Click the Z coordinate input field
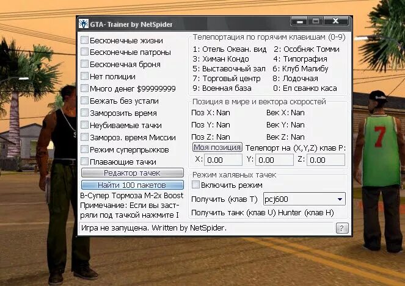Viewport: 405px width, 286px height. 326,160
